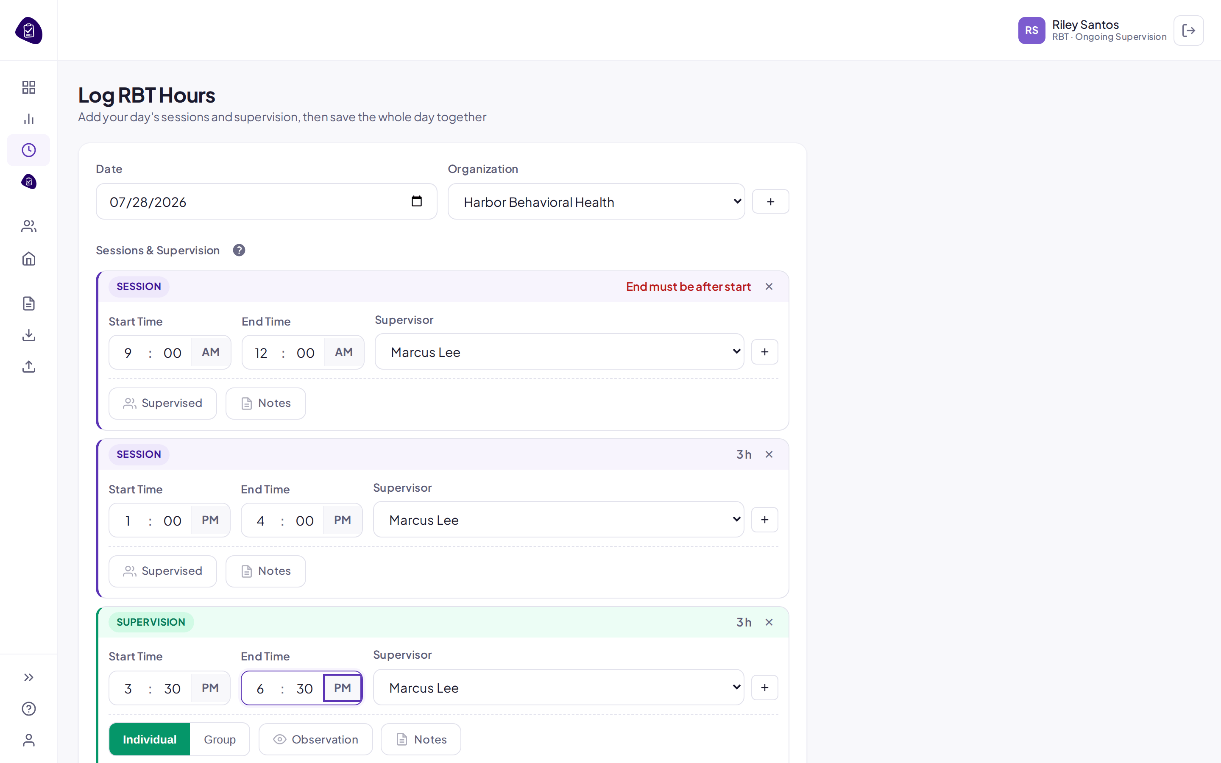The width and height of the screenshot is (1221, 763).
Task: Click the purple clipboard badge sidebar icon
Action: pos(29,181)
